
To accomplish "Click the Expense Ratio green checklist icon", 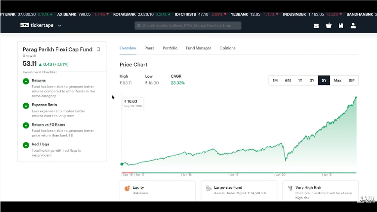I will coord(26,106).
